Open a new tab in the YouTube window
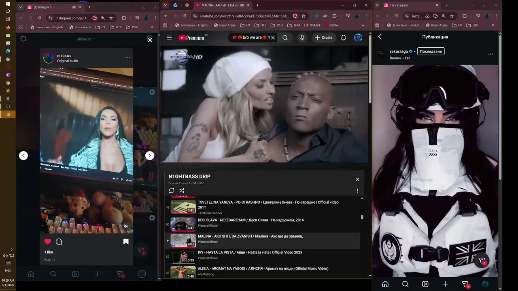This screenshot has height=291, width=518. [257, 5]
